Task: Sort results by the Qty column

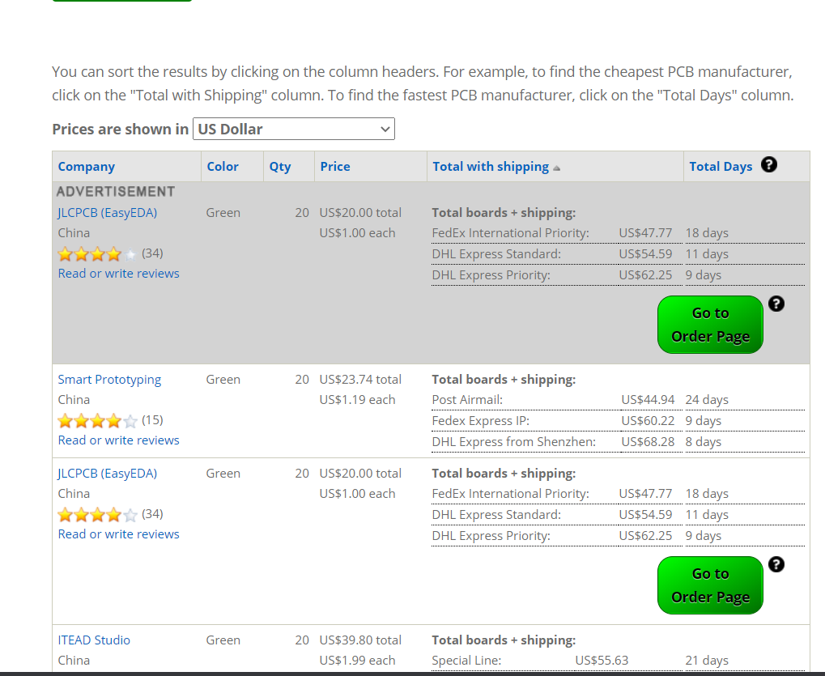Action: pyautogui.click(x=280, y=166)
